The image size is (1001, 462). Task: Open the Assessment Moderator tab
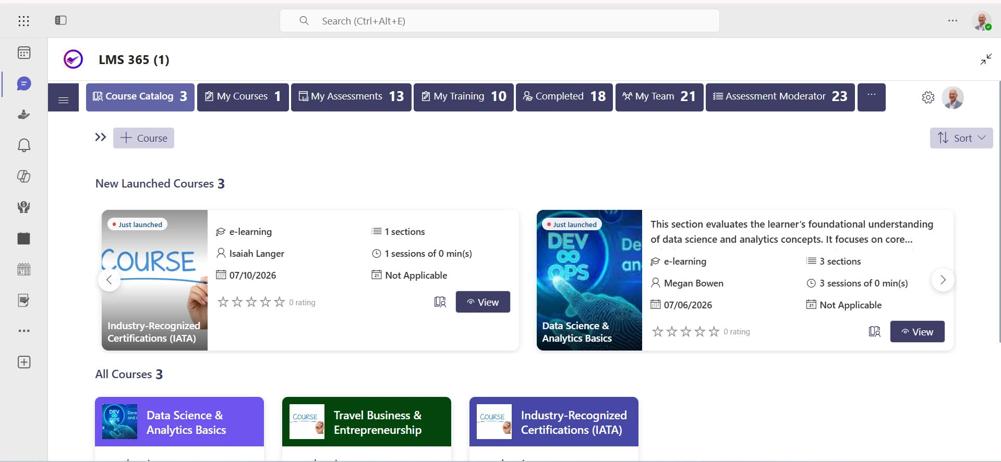tap(780, 97)
